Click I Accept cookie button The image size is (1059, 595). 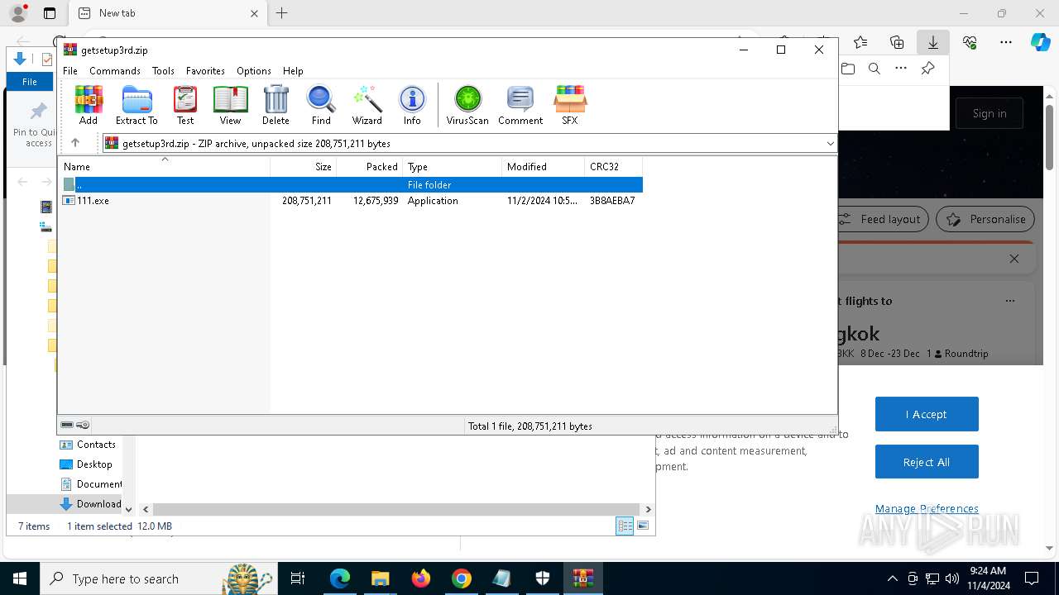tap(927, 414)
